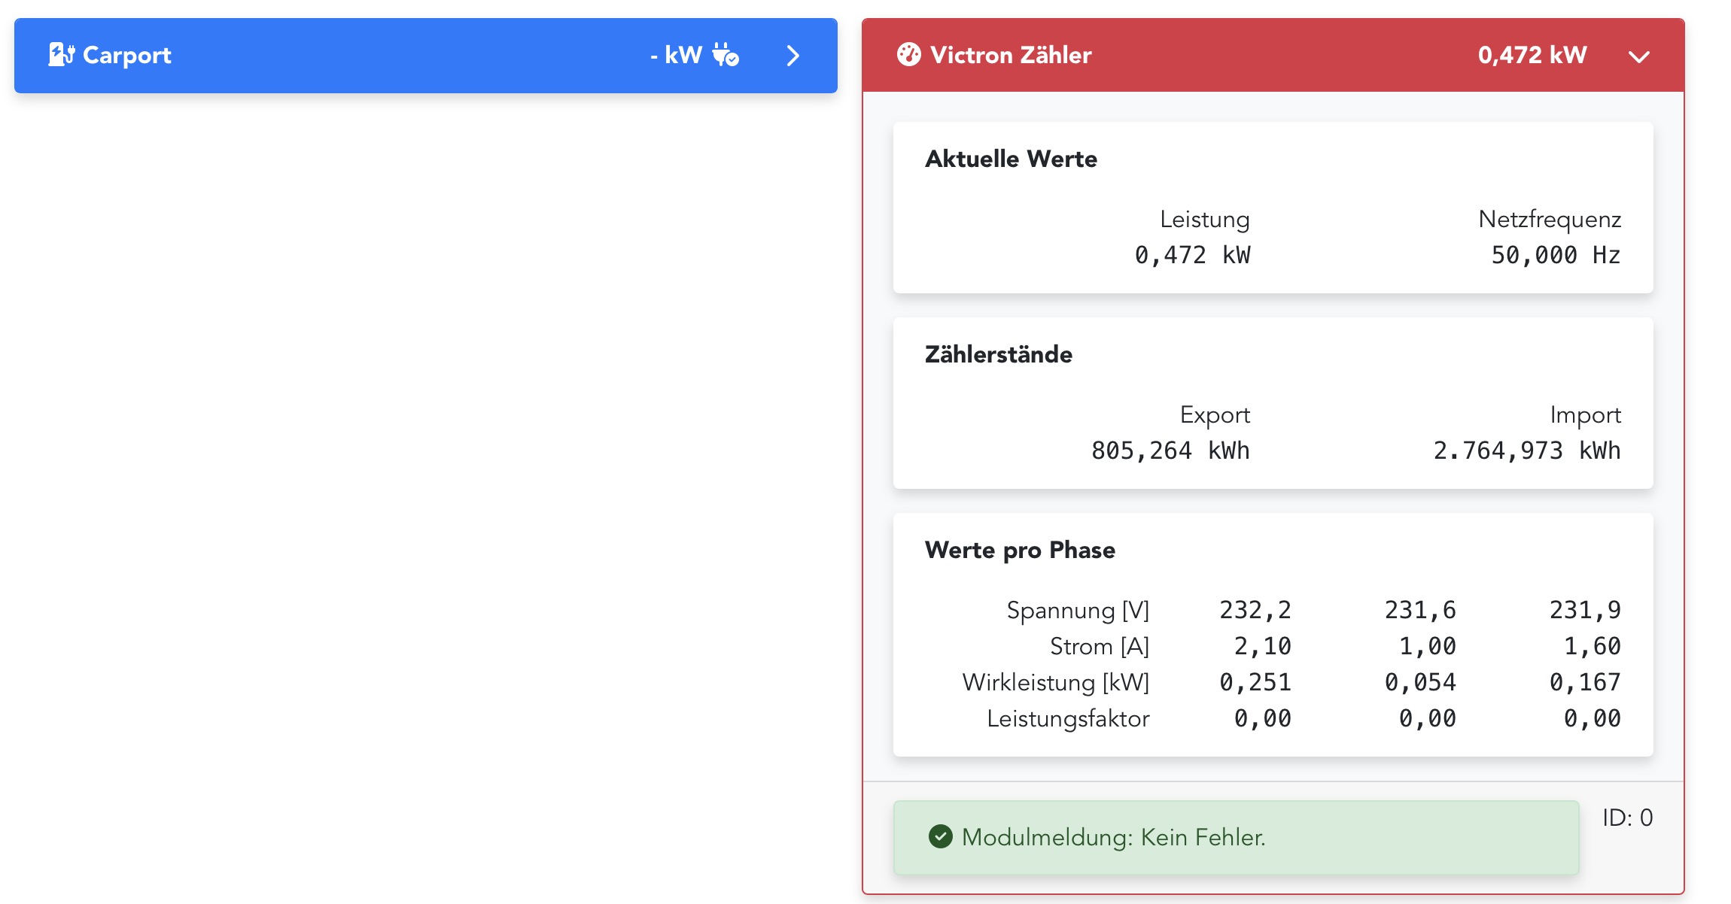Click the Netzfrequenz 50,000 Hz value
Image resolution: width=1731 pixels, height=904 pixels.
[1555, 255]
